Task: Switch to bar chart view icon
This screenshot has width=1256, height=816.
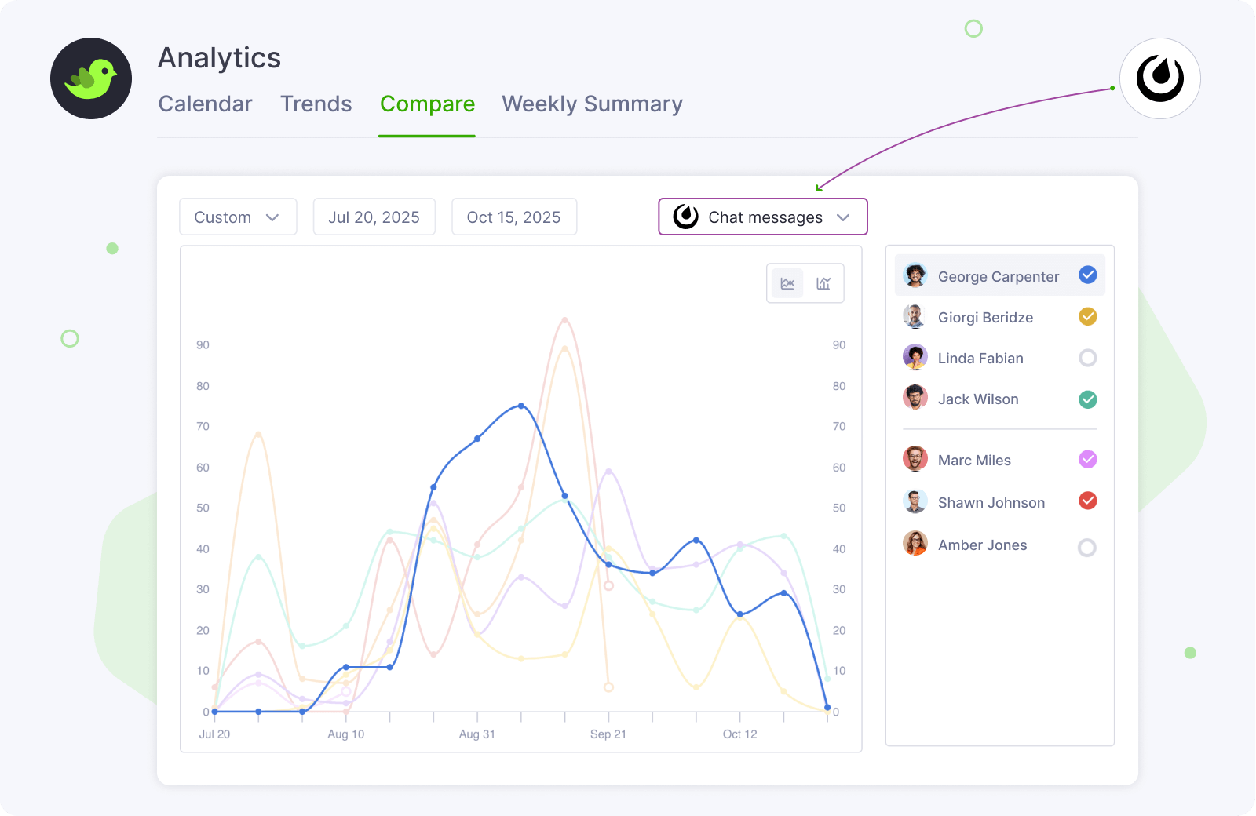Action: (823, 283)
